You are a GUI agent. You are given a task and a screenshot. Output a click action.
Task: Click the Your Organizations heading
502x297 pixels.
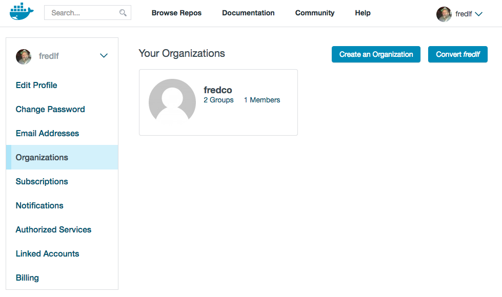[x=182, y=53]
